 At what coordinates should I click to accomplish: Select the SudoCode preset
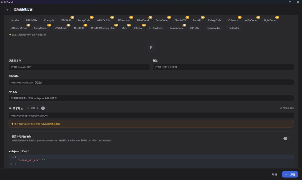162,20
